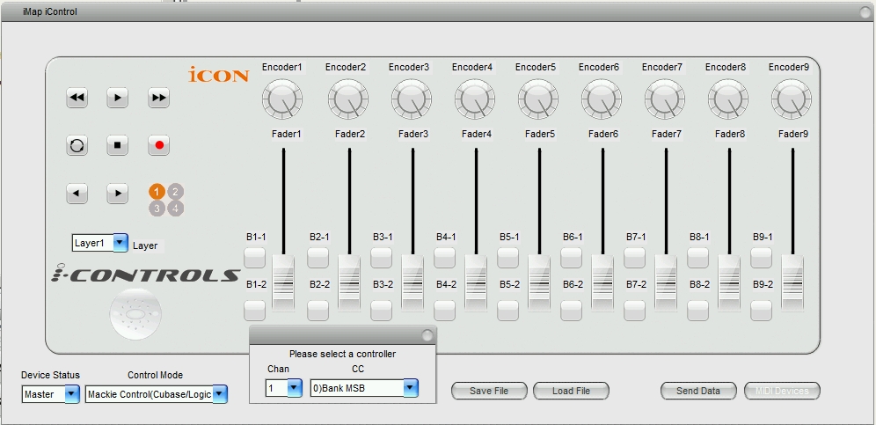Image resolution: width=876 pixels, height=425 pixels.
Task: Click the round joystick pad under i-Controls
Action: (135, 314)
